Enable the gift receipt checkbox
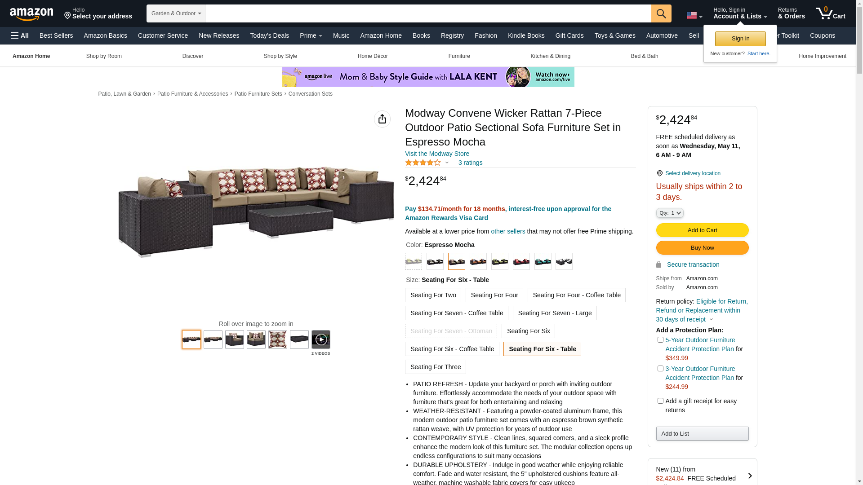Viewport: 863px width, 485px height. coord(660,401)
